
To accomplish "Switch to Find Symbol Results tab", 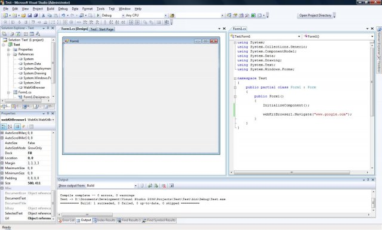I will click(x=159, y=220).
